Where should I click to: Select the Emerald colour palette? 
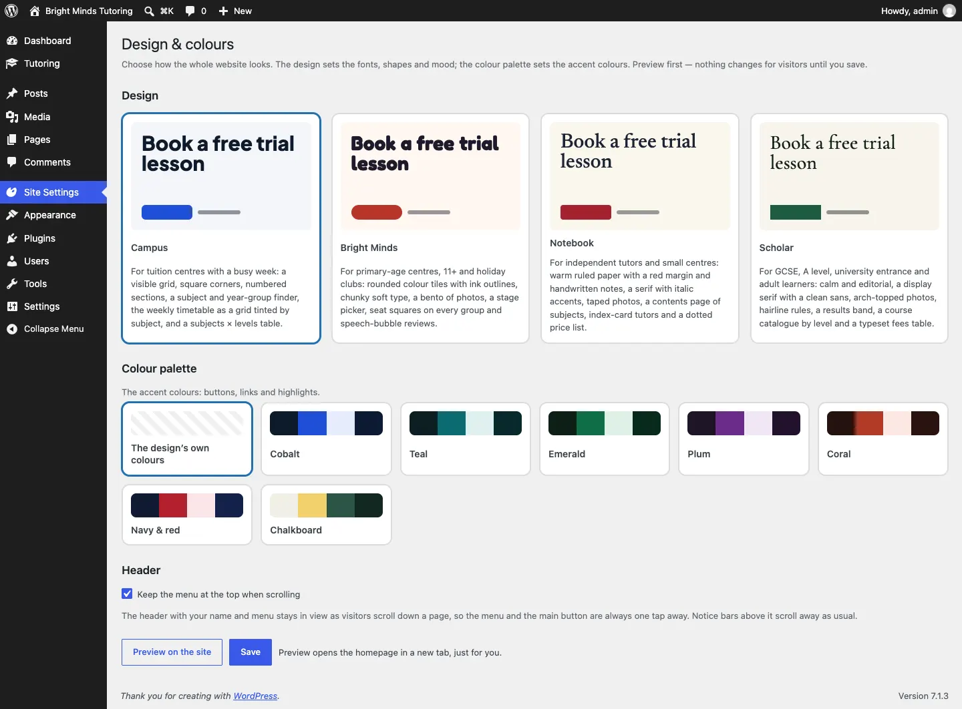[x=605, y=439]
